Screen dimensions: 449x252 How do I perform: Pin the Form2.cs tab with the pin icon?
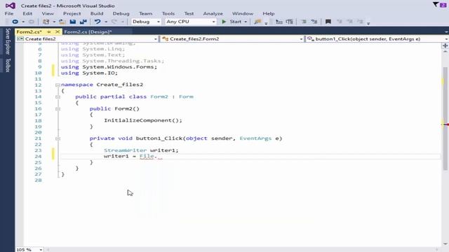[49, 31]
